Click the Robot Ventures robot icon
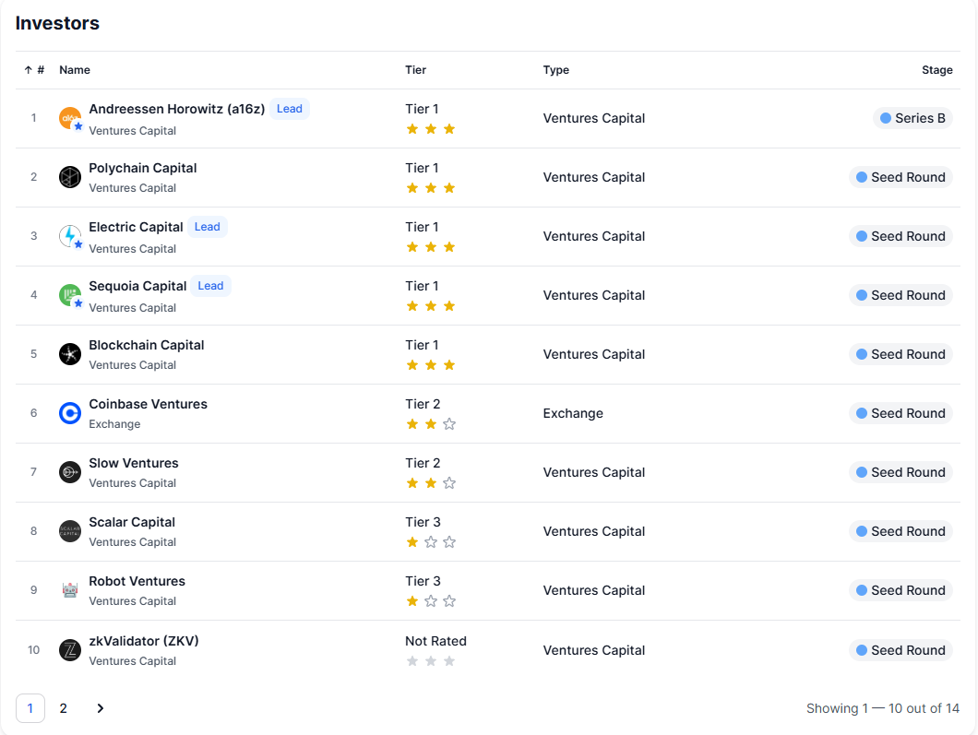Image resolution: width=978 pixels, height=735 pixels. pyautogui.click(x=70, y=590)
